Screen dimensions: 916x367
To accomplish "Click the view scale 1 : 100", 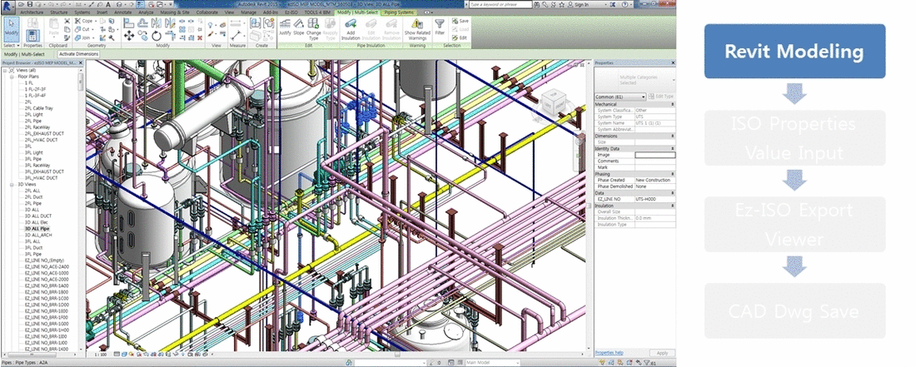I will tap(101, 355).
